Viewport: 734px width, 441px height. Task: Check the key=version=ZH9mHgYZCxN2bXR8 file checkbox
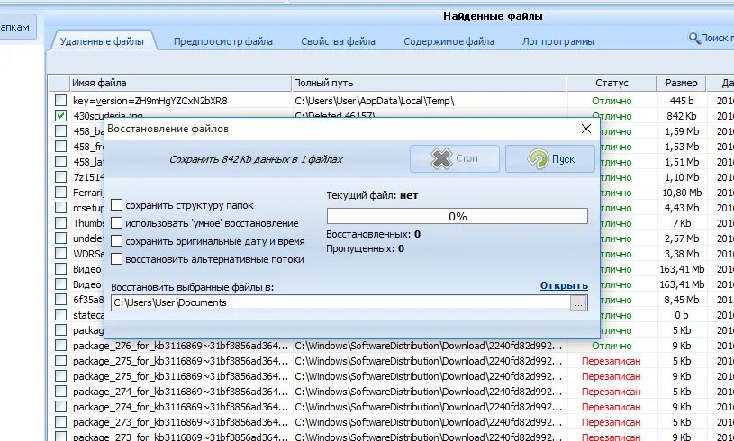tap(60, 101)
